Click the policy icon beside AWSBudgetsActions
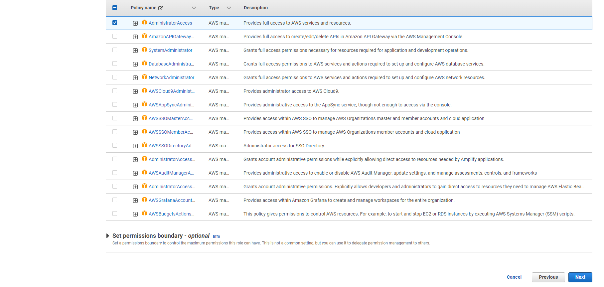 click(x=144, y=214)
